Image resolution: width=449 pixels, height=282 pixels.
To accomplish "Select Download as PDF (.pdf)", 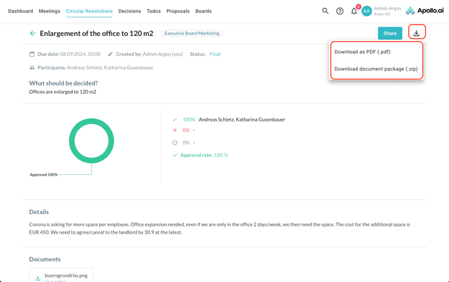I will click(362, 52).
